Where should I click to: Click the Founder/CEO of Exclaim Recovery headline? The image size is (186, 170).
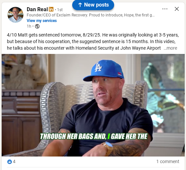91,15
